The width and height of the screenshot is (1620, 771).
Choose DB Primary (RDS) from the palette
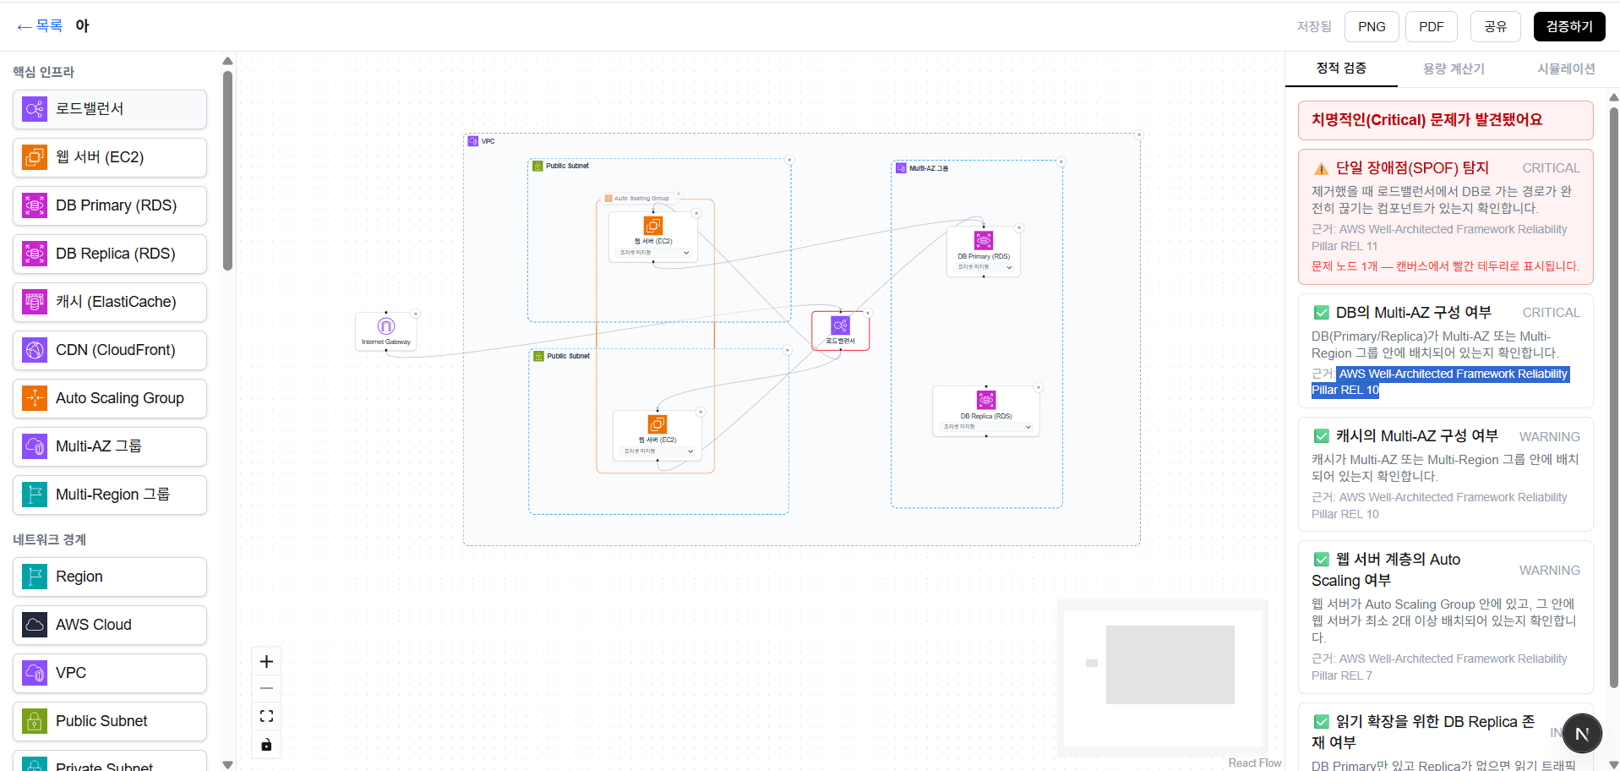pos(110,205)
